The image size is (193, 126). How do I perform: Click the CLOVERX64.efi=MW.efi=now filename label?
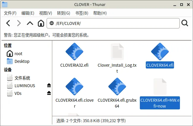pos(160,103)
